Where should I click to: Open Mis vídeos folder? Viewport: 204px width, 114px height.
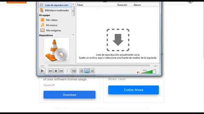pos(52,20)
